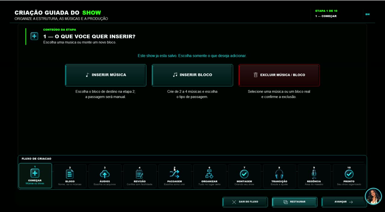Viewport: 385px width, 212px height.
Task: Advance with the Avançar arrow button
Action: point(344,202)
